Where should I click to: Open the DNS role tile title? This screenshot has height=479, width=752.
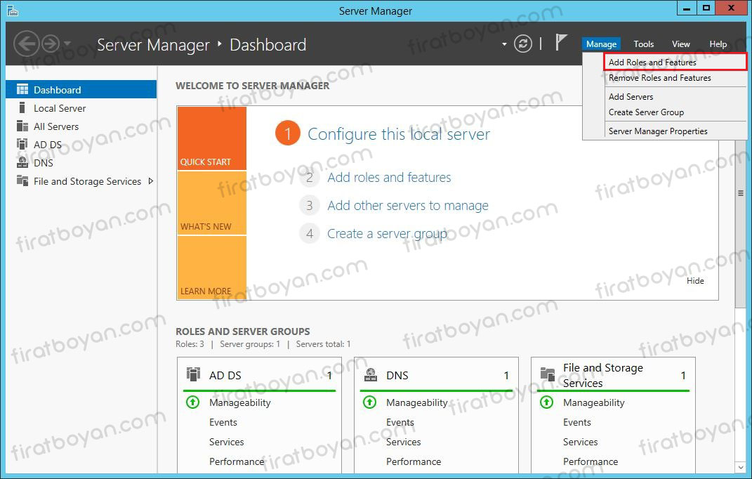pos(397,375)
